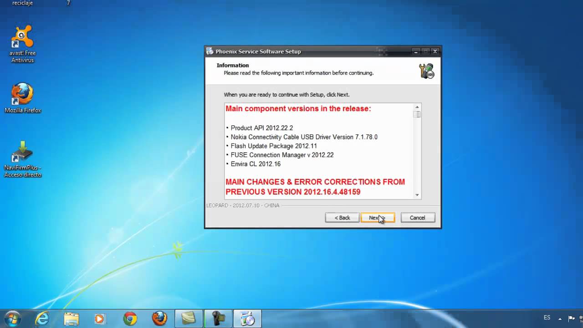Switch to the green notepad taskbar app
Screen dimensions: 583x328
189,318
